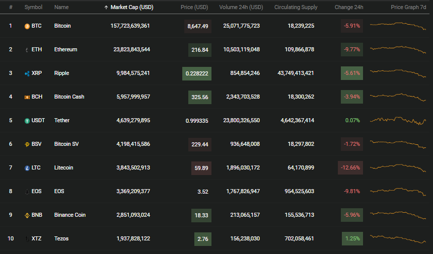433x254 pixels.
Task: Click the Bitcoin SV BSV coin icon
Action: coord(27,144)
